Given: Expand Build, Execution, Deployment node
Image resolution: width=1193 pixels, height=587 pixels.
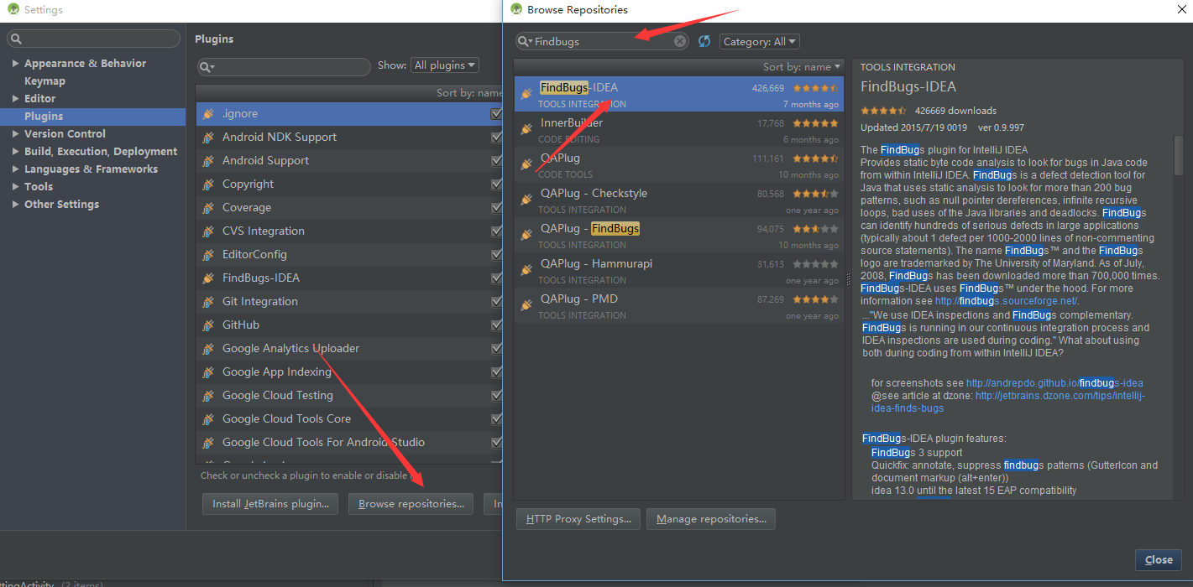Looking at the screenshot, I should point(15,152).
